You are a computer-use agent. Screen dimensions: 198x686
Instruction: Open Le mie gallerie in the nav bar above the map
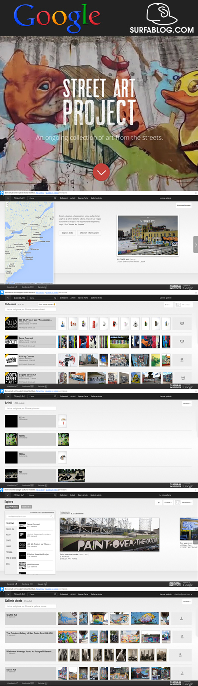pyautogui.click(x=165, y=198)
